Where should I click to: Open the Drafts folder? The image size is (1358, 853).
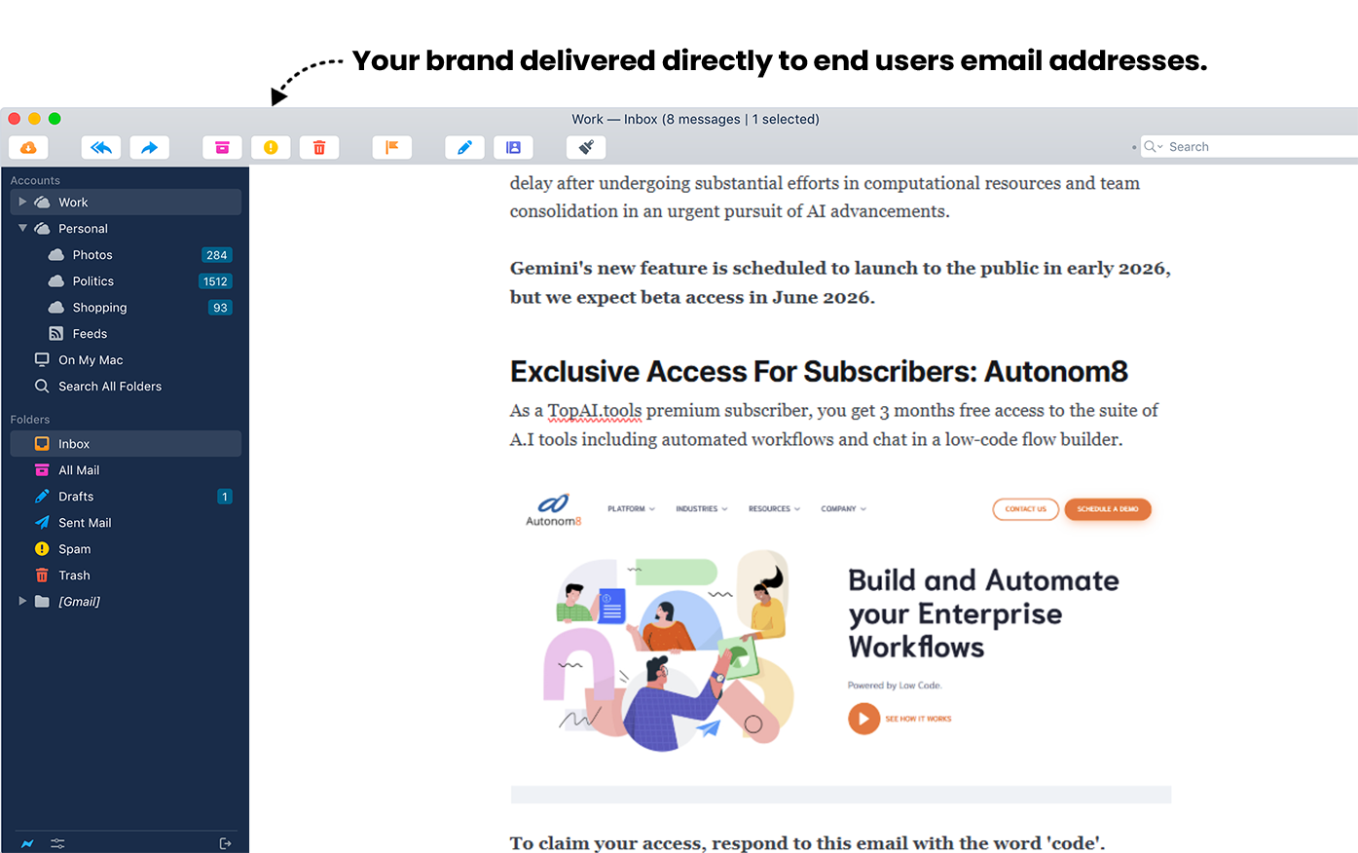pos(76,497)
